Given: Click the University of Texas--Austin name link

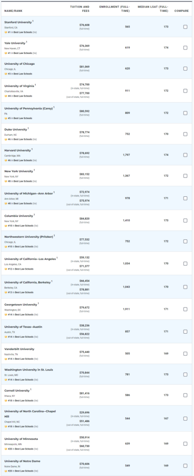Looking at the screenshot, I should tap(23, 327).
